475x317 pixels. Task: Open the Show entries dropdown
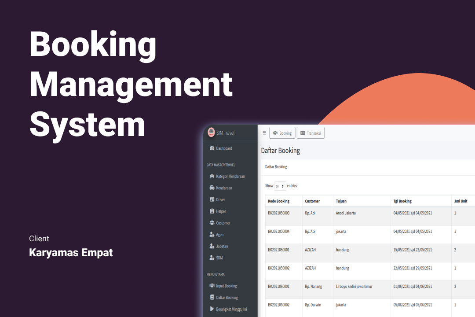pos(280,186)
